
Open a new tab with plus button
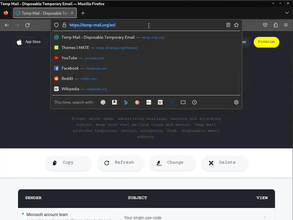point(83,13)
